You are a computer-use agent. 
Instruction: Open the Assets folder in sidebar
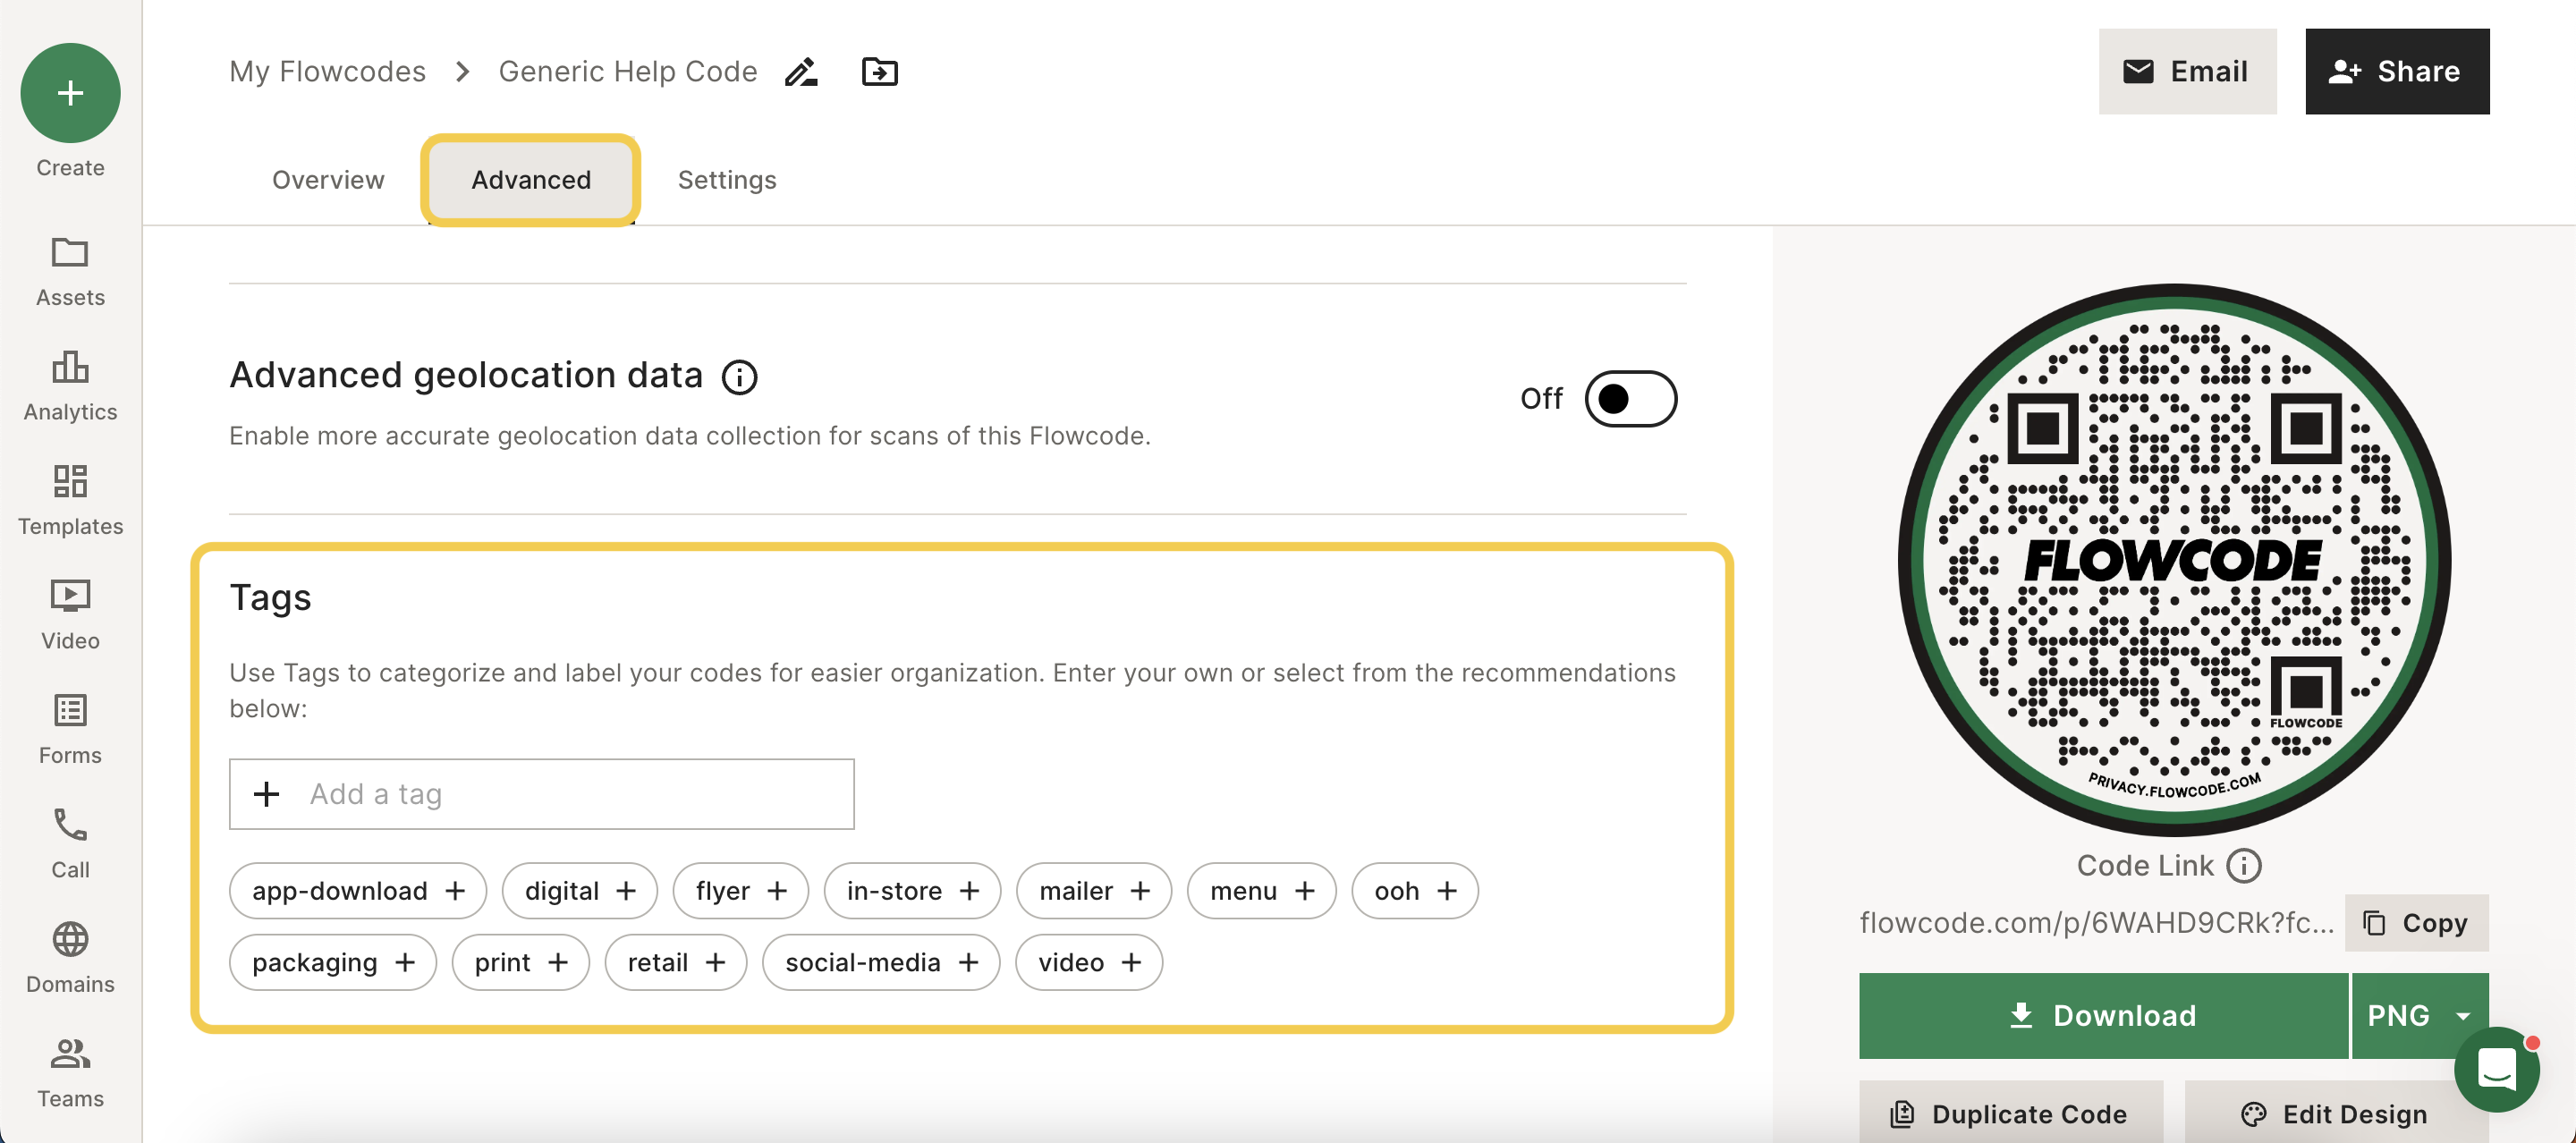[x=70, y=271]
